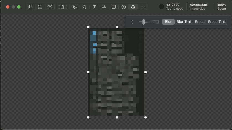The image size is (232, 130).
Task: Click the #212320 color swatch
Action: (x=162, y=7)
